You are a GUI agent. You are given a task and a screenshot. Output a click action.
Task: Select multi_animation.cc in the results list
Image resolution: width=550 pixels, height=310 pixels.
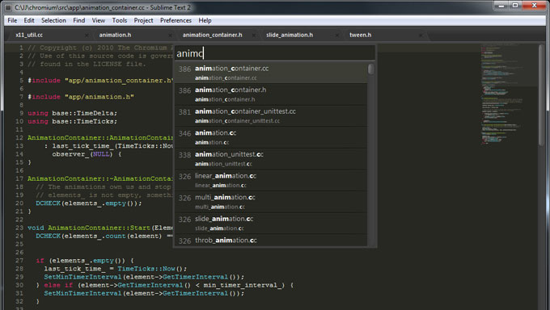click(x=271, y=202)
